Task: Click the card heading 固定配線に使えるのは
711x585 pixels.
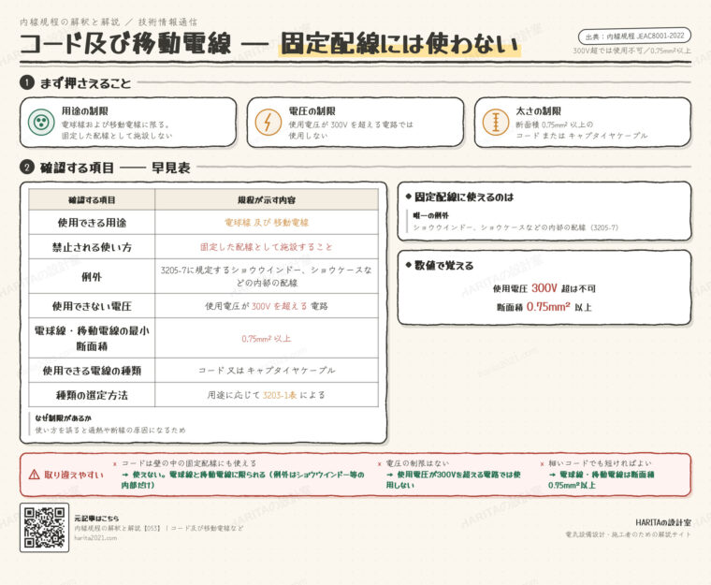Action: click(464, 197)
